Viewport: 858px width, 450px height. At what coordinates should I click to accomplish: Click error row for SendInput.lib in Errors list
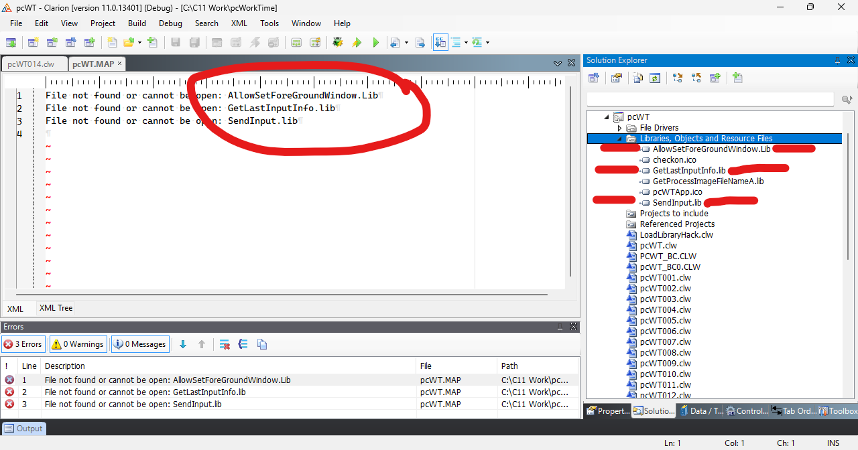tap(289, 404)
